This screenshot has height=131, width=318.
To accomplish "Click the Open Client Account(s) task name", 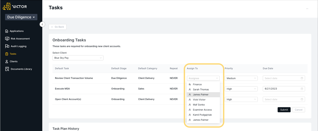I will (x=68, y=99).
